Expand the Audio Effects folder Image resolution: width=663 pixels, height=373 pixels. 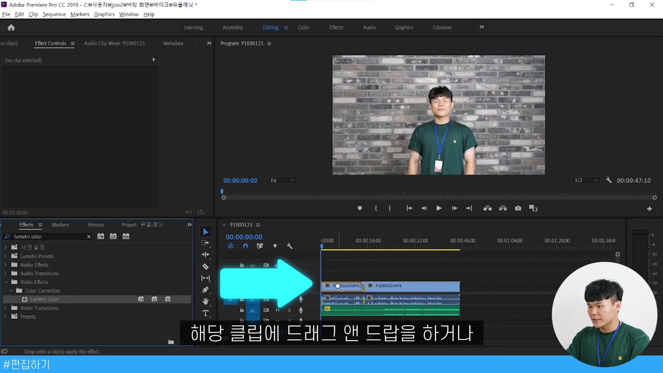(x=5, y=265)
